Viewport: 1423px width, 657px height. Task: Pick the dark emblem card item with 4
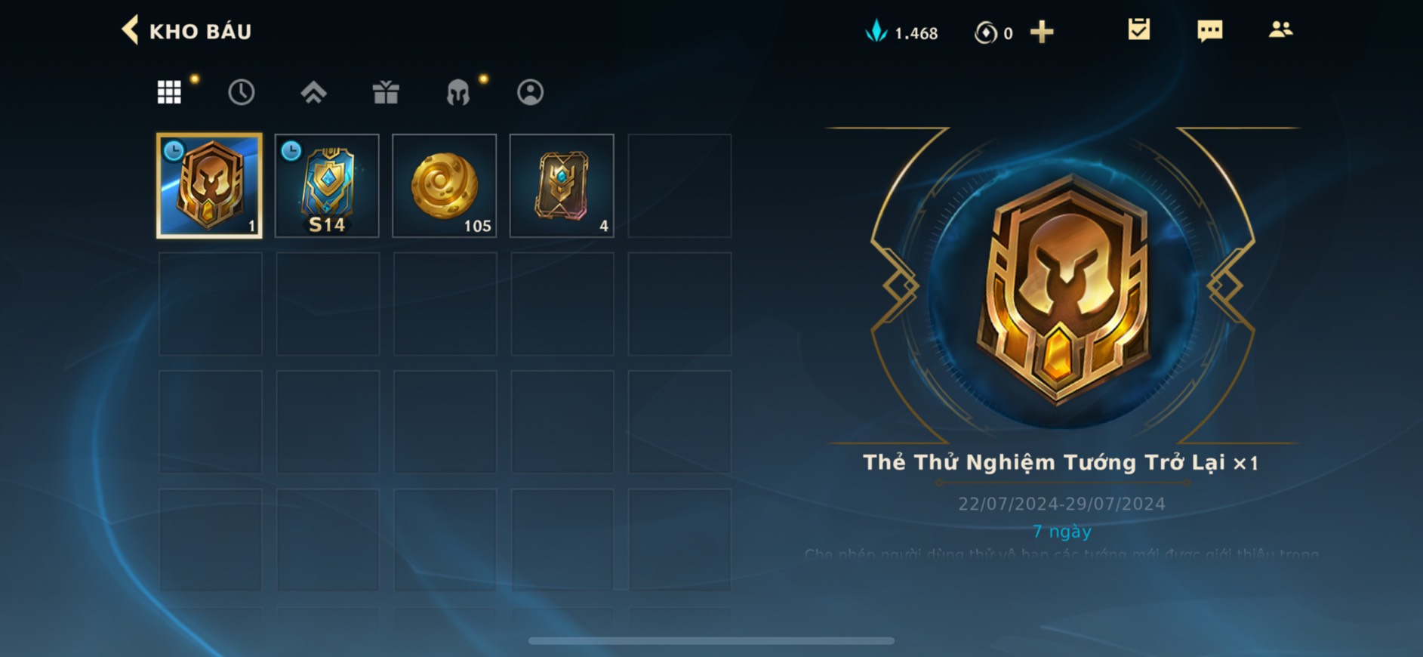(562, 186)
